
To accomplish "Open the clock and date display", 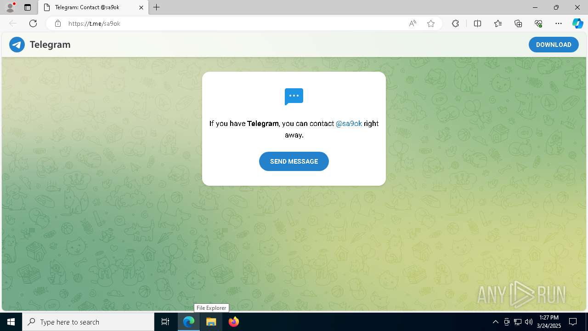I will click(549, 322).
